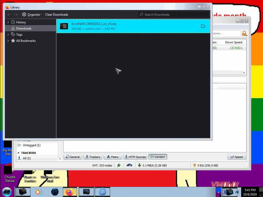Click Clear Downloads in Library toolbar
263x197 pixels.
click(x=57, y=15)
